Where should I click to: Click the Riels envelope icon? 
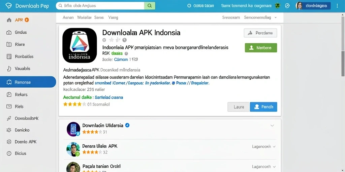point(9,106)
